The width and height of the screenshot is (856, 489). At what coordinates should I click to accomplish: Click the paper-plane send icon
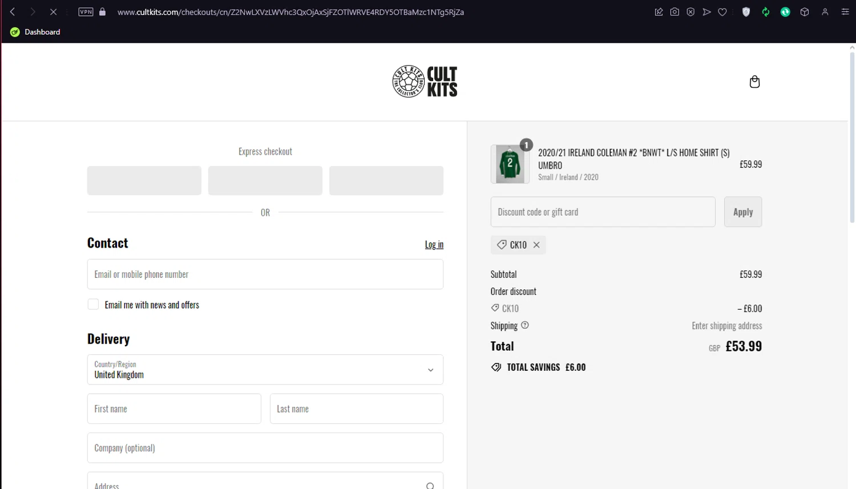(x=706, y=11)
